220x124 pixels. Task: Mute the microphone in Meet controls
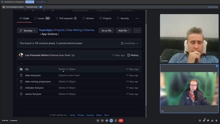[x=98, y=121]
